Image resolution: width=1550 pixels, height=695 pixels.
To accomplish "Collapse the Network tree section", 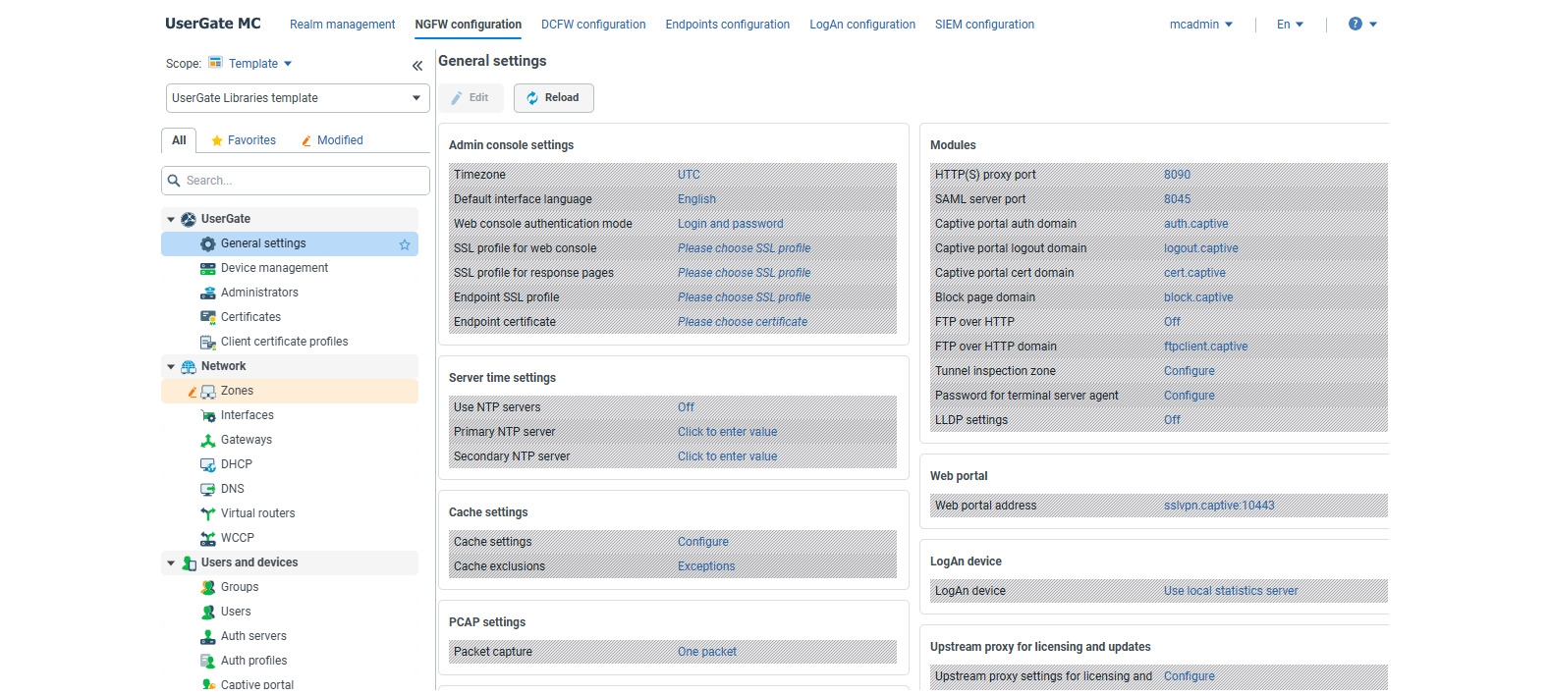I will [171, 366].
